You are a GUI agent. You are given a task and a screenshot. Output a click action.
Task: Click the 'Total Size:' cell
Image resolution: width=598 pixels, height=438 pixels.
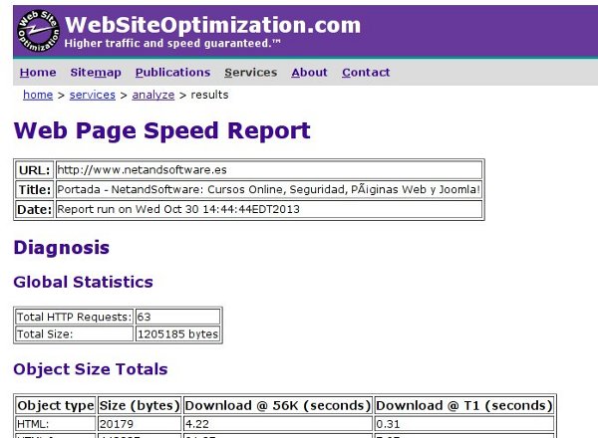74,334
